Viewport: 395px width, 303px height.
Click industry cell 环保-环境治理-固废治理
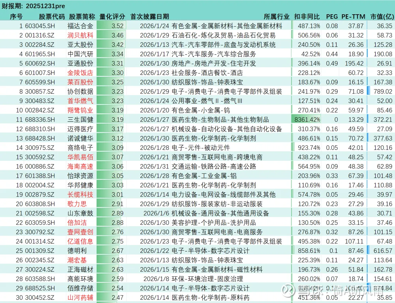[x=207, y=279]
